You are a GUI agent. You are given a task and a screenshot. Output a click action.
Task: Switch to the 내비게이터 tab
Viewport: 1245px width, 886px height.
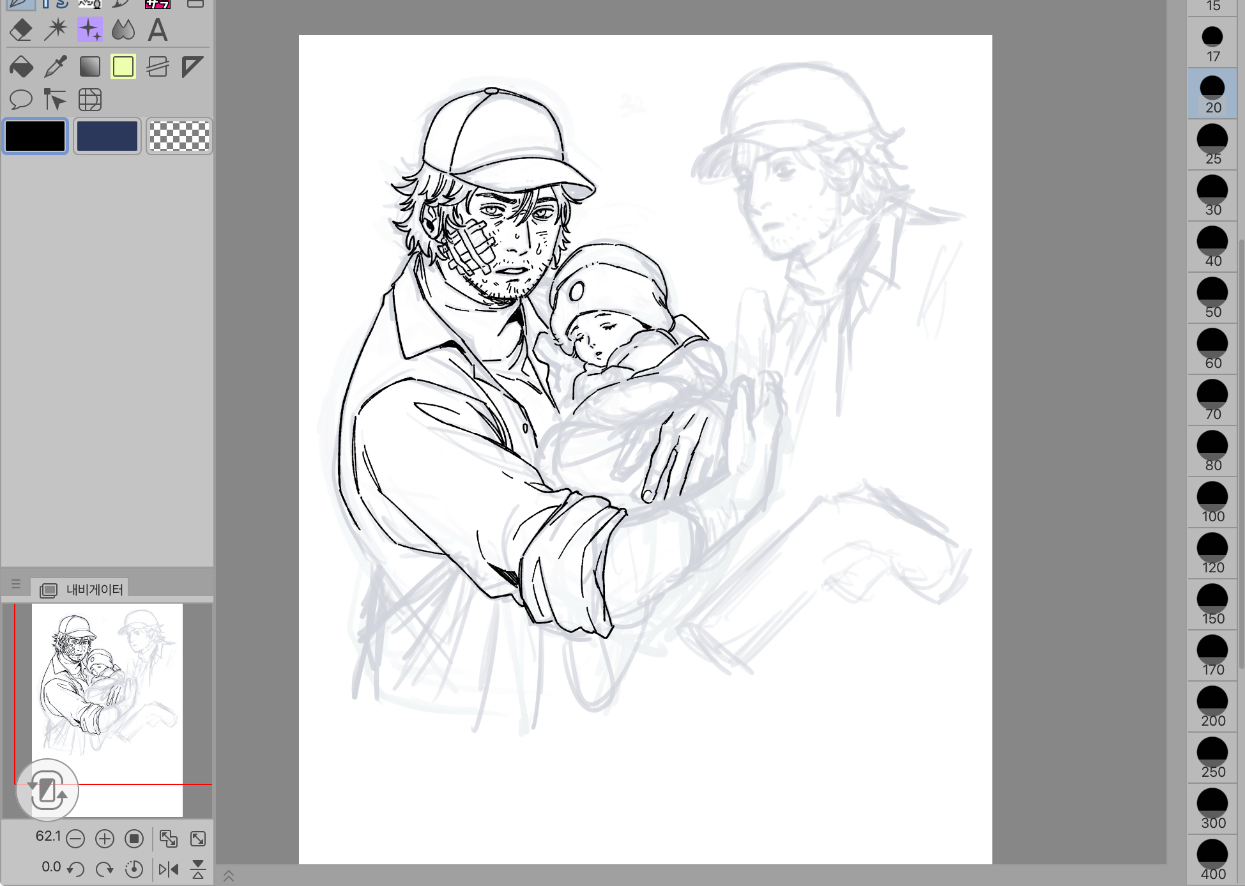pyautogui.click(x=82, y=590)
